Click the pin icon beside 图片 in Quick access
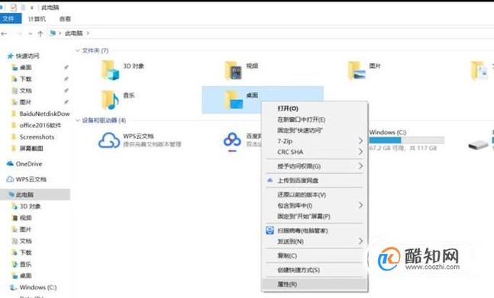The height and width of the screenshot is (298, 494). pos(66,102)
